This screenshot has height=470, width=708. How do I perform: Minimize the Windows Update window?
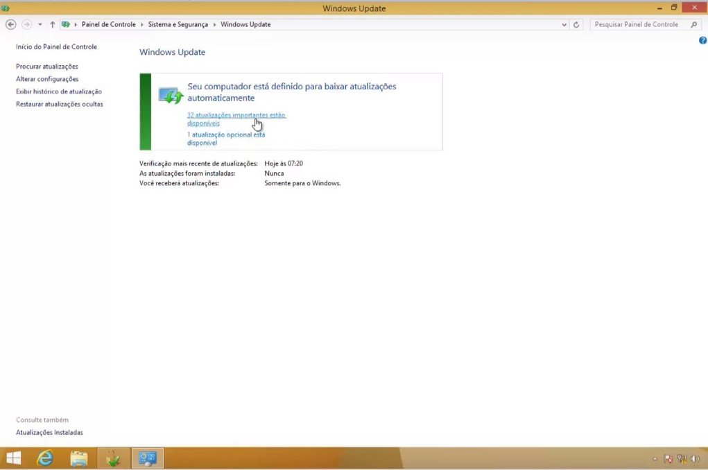659,8
